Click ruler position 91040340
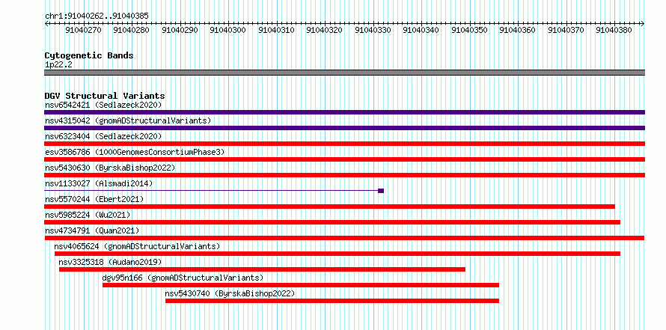 [x=421, y=30]
